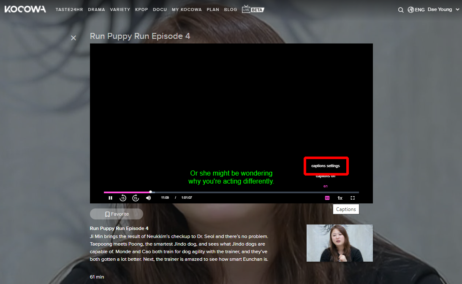Open captions settings in the menu
462x284 pixels.
[x=326, y=166]
